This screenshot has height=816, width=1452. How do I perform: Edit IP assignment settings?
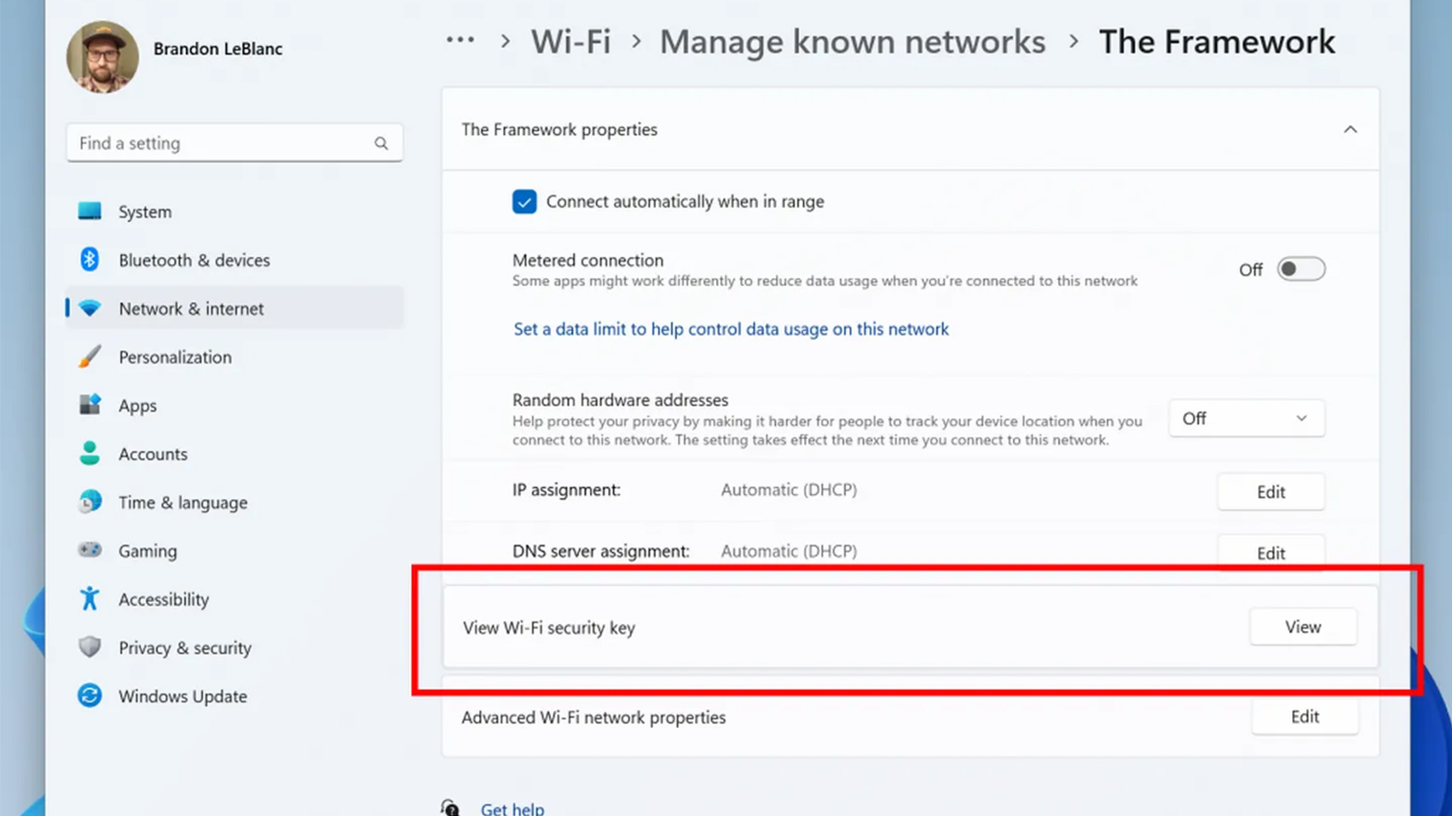pyautogui.click(x=1270, y=491)
